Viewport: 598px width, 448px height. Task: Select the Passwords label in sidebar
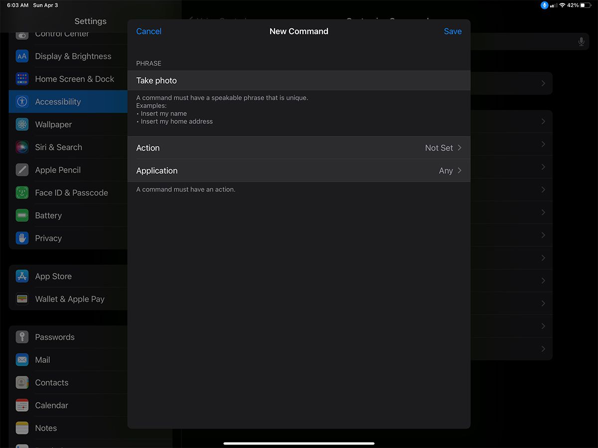(x=55, y=337)
